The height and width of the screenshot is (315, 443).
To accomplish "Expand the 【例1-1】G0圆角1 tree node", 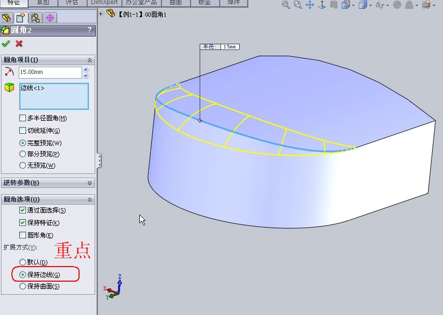I will click(100, 14).
